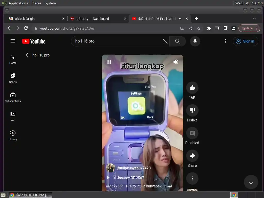The width and height of the screenshot is (264, 198).
Task: Open the You section in sidebar
Action: pyautogui.click(x=13, y=116)
